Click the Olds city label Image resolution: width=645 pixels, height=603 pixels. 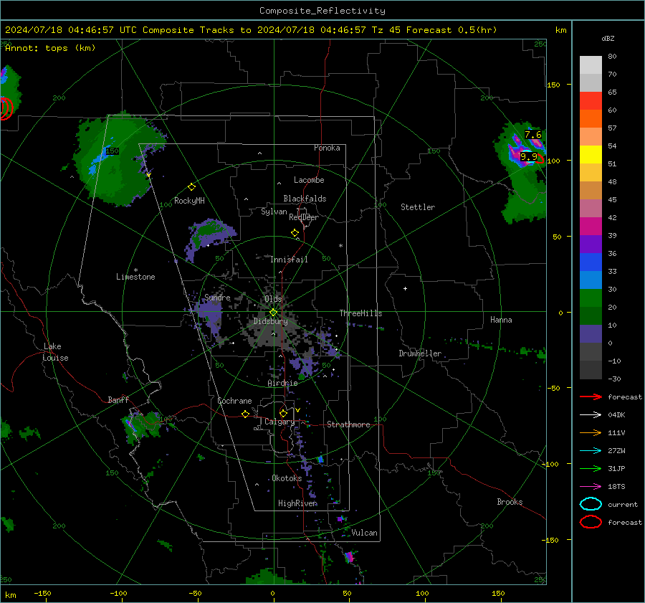[273, 299]
